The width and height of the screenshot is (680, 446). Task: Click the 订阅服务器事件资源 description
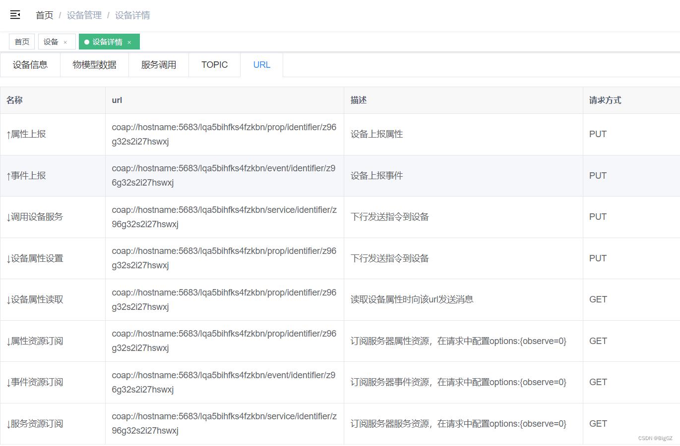coord(458,382)
